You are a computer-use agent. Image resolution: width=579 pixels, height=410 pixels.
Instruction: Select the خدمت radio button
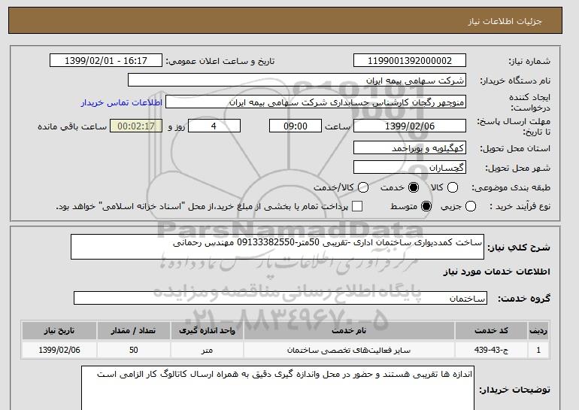pos(414,187)
